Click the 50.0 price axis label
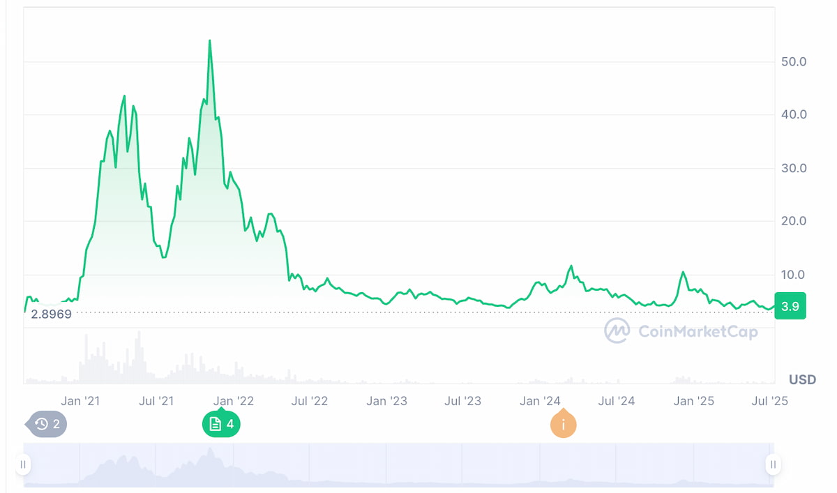The image size is (837, 493). click(x=793, y=61)
